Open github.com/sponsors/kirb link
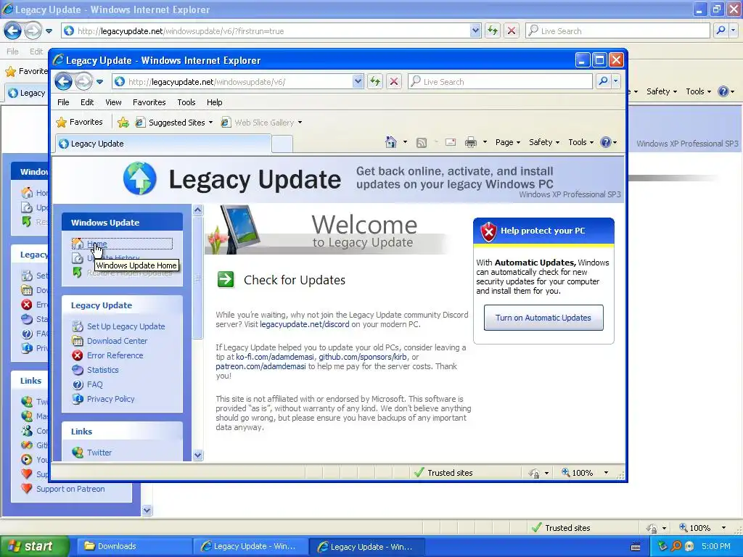Screen dimensions: 743x557 pos(363,357)
